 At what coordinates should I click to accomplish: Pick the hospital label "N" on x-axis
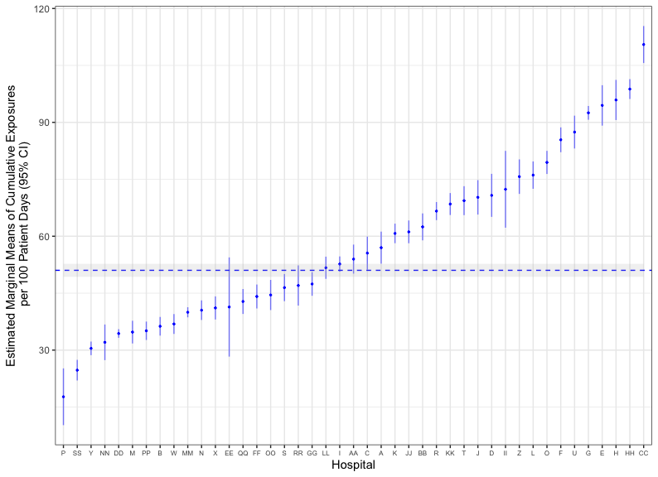[201, 453]
